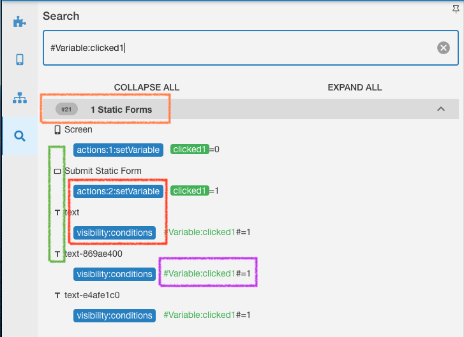Open the puzzle piece components panel
464x337 pixels.
(x=20, y=22)
